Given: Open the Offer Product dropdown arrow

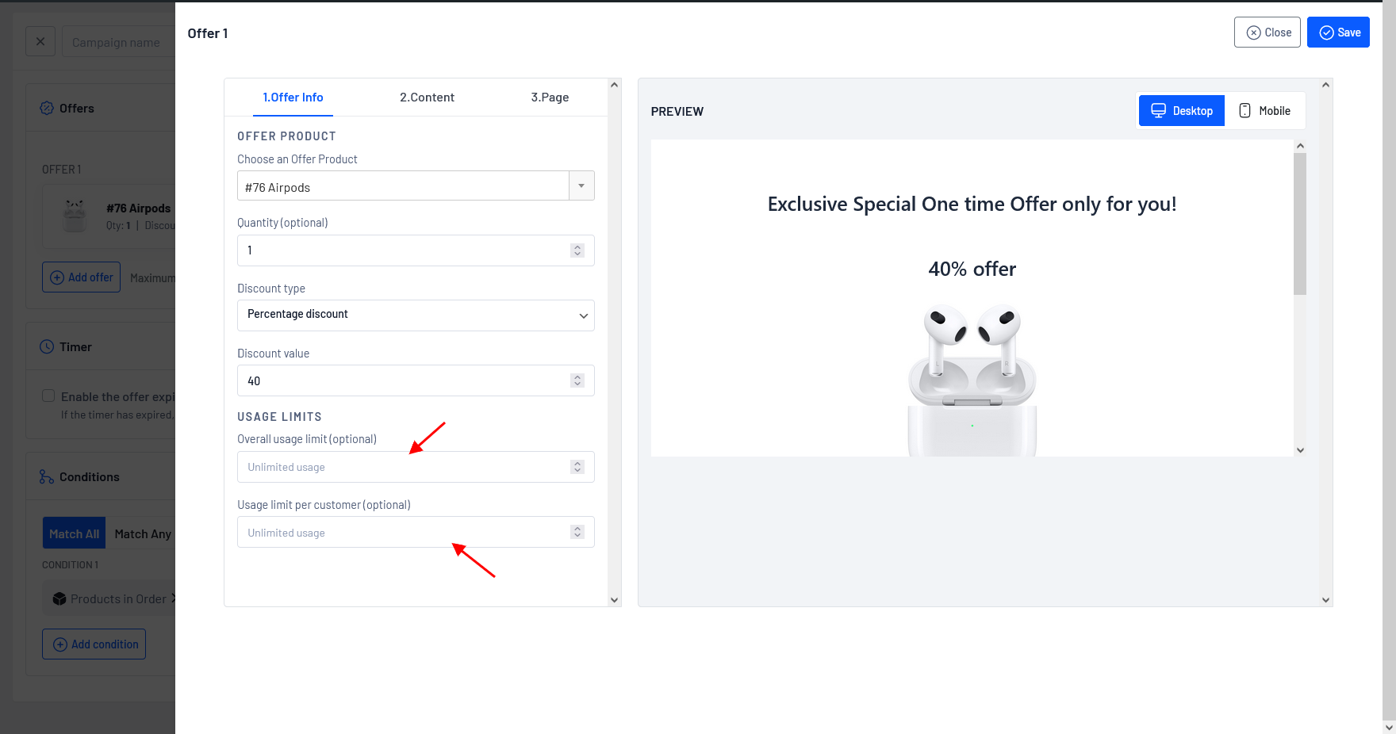Looking at the screenshot, I should coord(581,186).
